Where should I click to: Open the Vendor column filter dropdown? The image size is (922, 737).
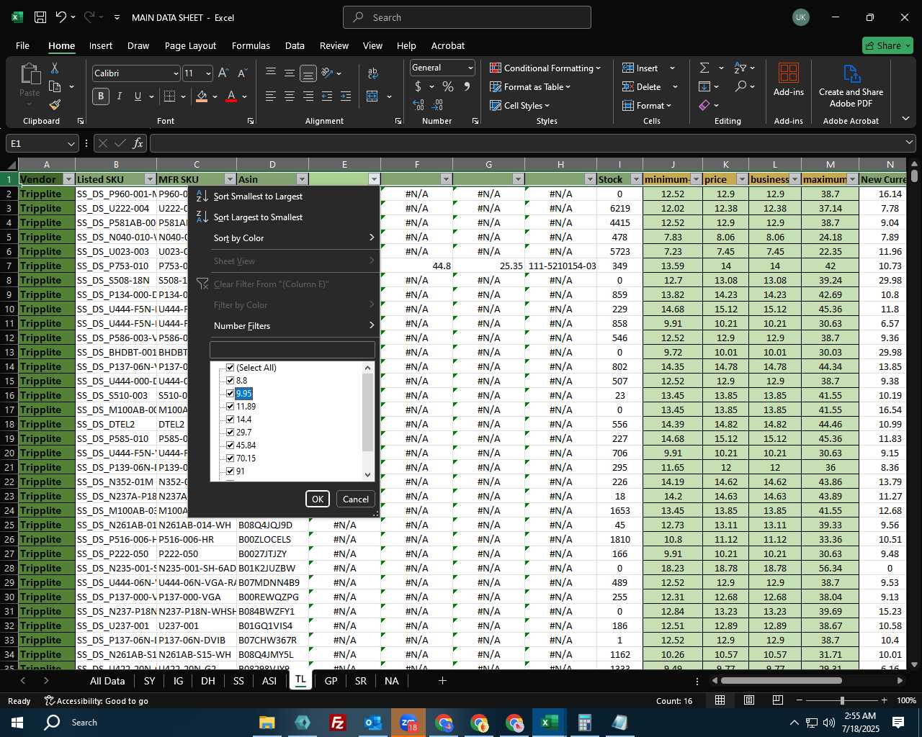click(x=68, y=179)
